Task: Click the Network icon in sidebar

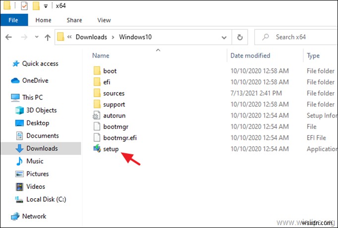Action: pos(15,217)
